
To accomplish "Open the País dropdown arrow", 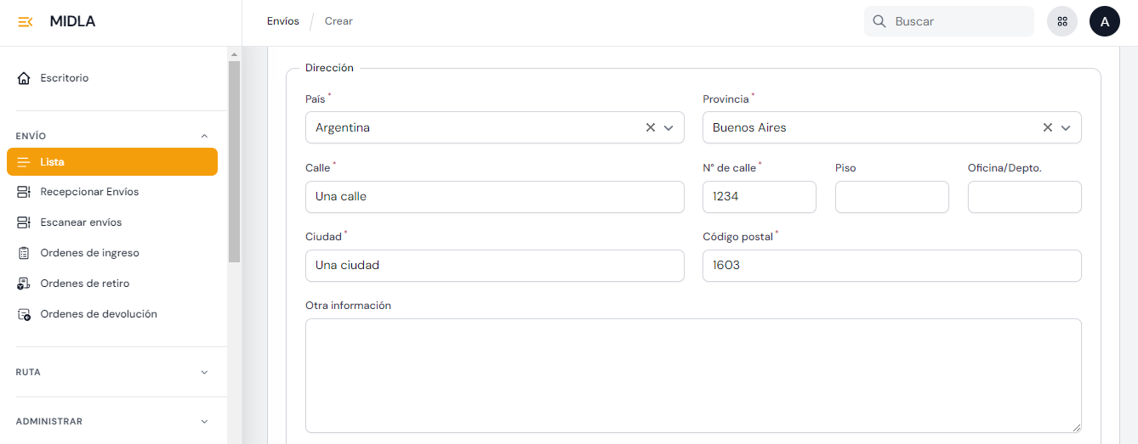I will [x=669, y=127].
